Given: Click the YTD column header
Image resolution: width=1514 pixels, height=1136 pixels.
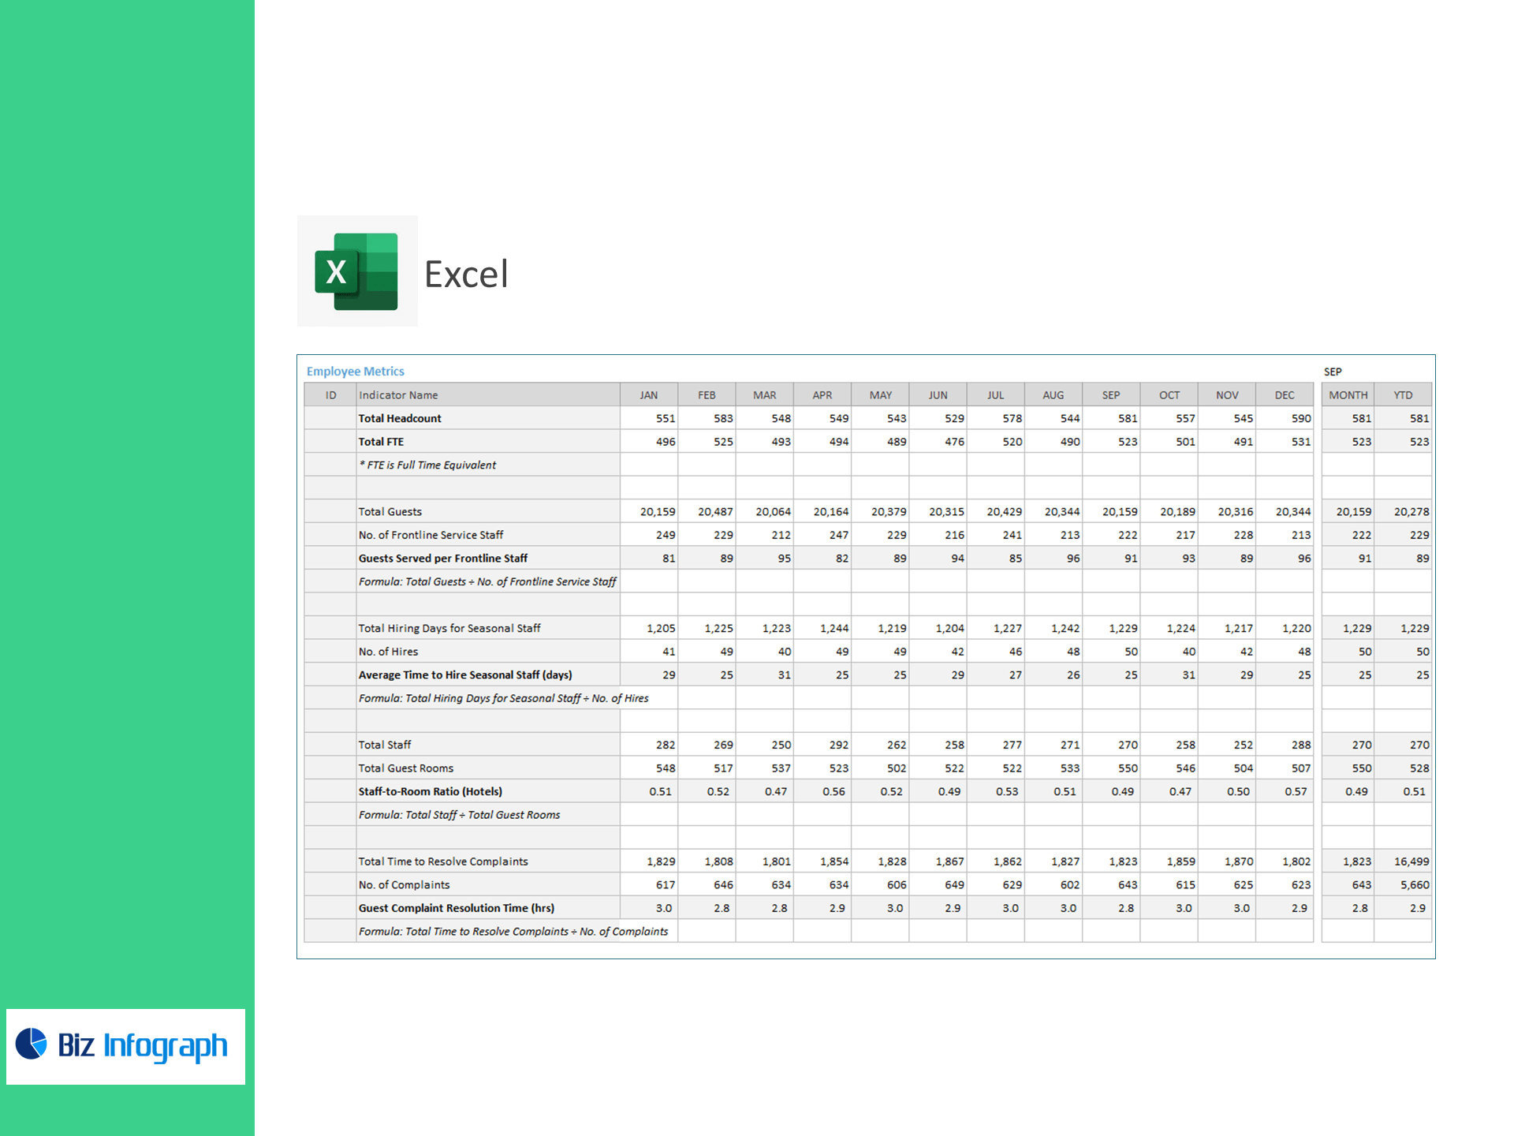Looking at the screenshot, I should pos(1402,395).
